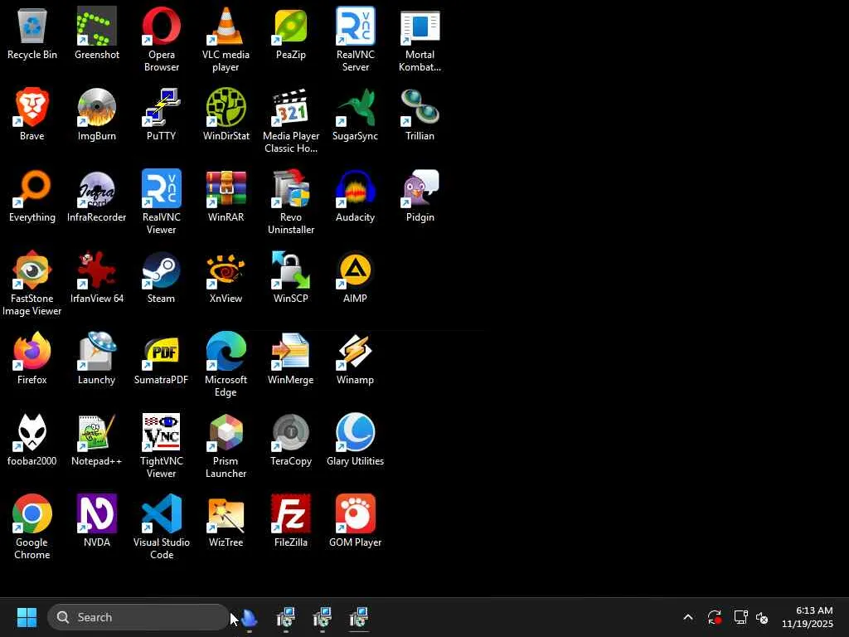Select the AIMP desktop icon
Viewport: 849px width, 637px height.
[x=355, y=277]
